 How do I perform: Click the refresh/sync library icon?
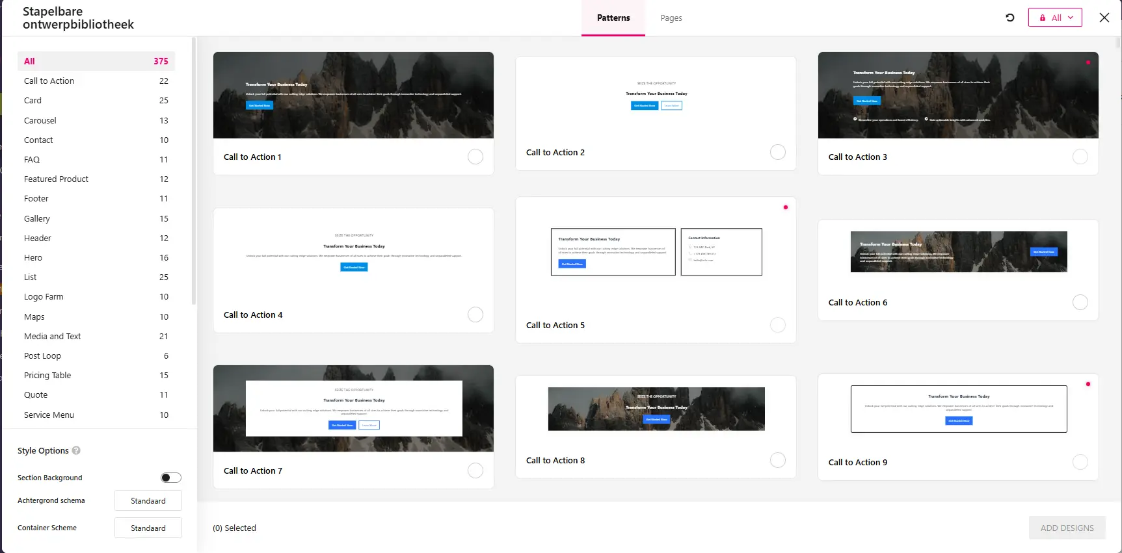tap(1010, 18)
